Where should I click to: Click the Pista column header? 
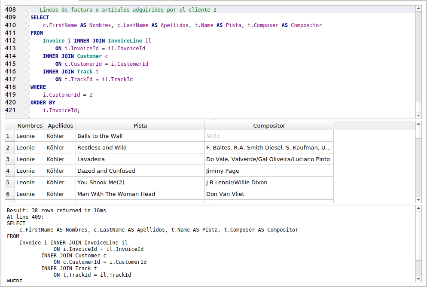pos(140,125)
